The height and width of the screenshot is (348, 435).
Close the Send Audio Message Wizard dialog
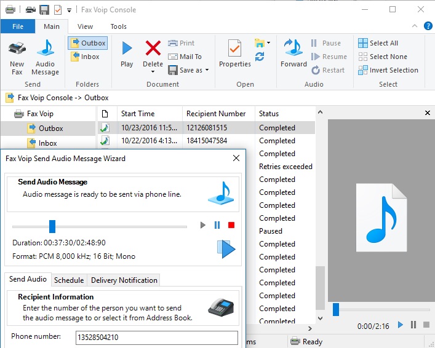236,158
